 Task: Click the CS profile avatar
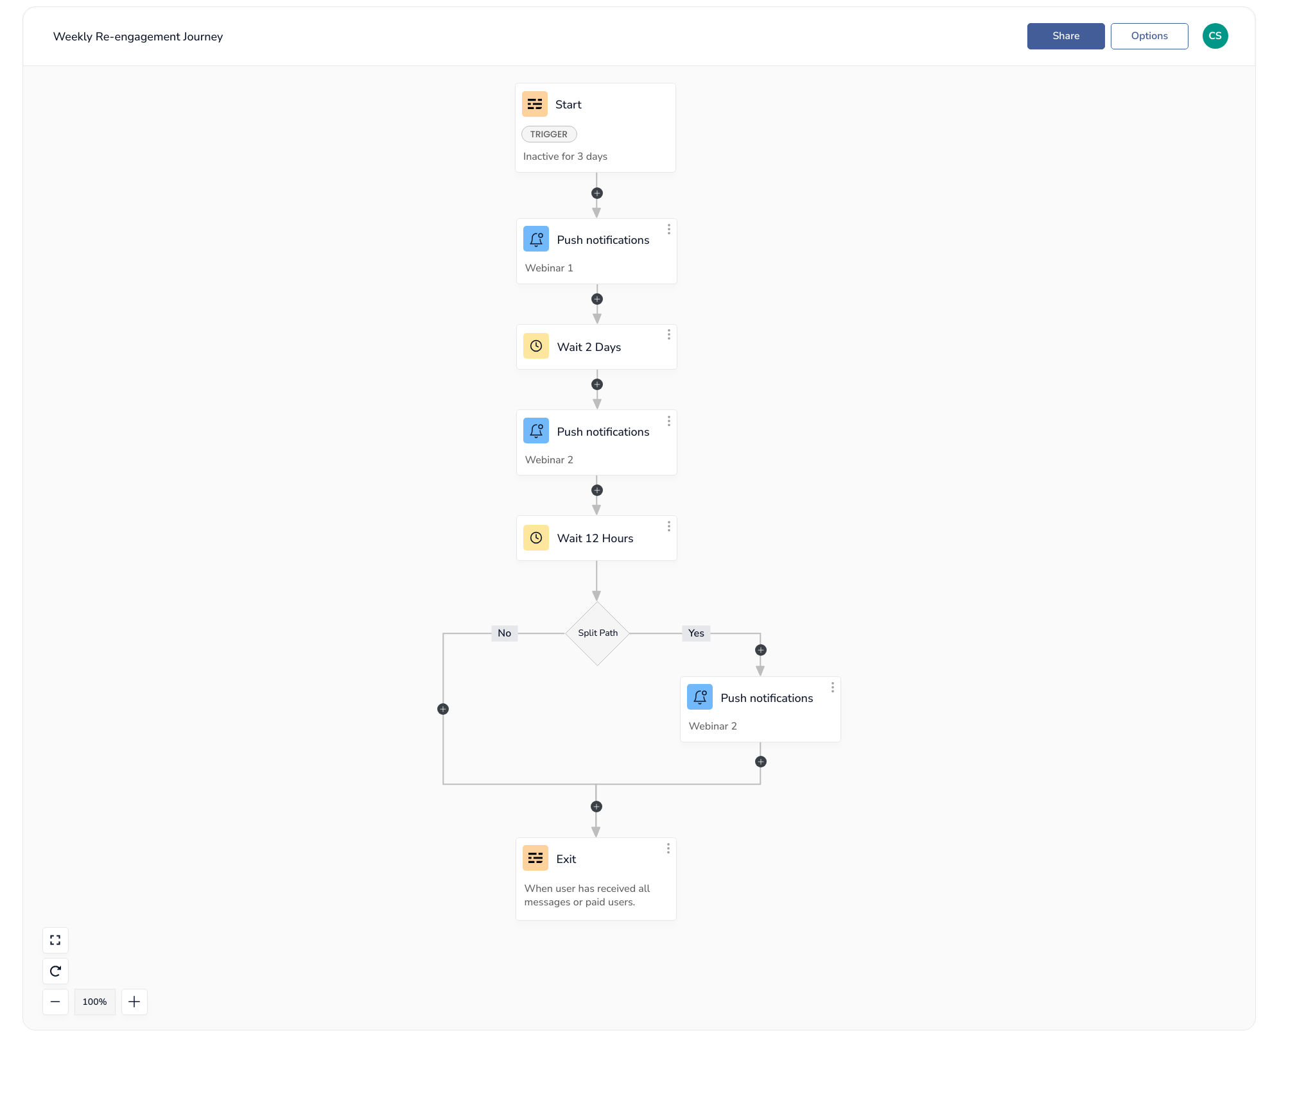coord(1215,36)
